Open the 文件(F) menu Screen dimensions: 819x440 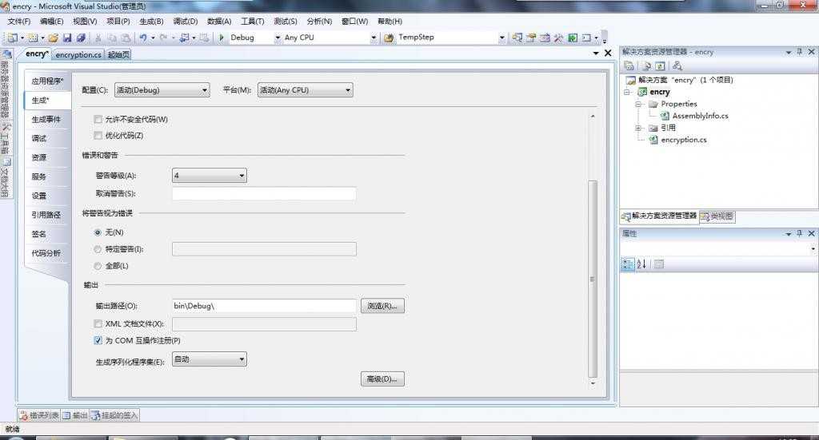click(19, 22)
